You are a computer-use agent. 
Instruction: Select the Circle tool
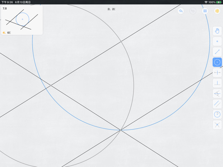click(x=217, y=62)
